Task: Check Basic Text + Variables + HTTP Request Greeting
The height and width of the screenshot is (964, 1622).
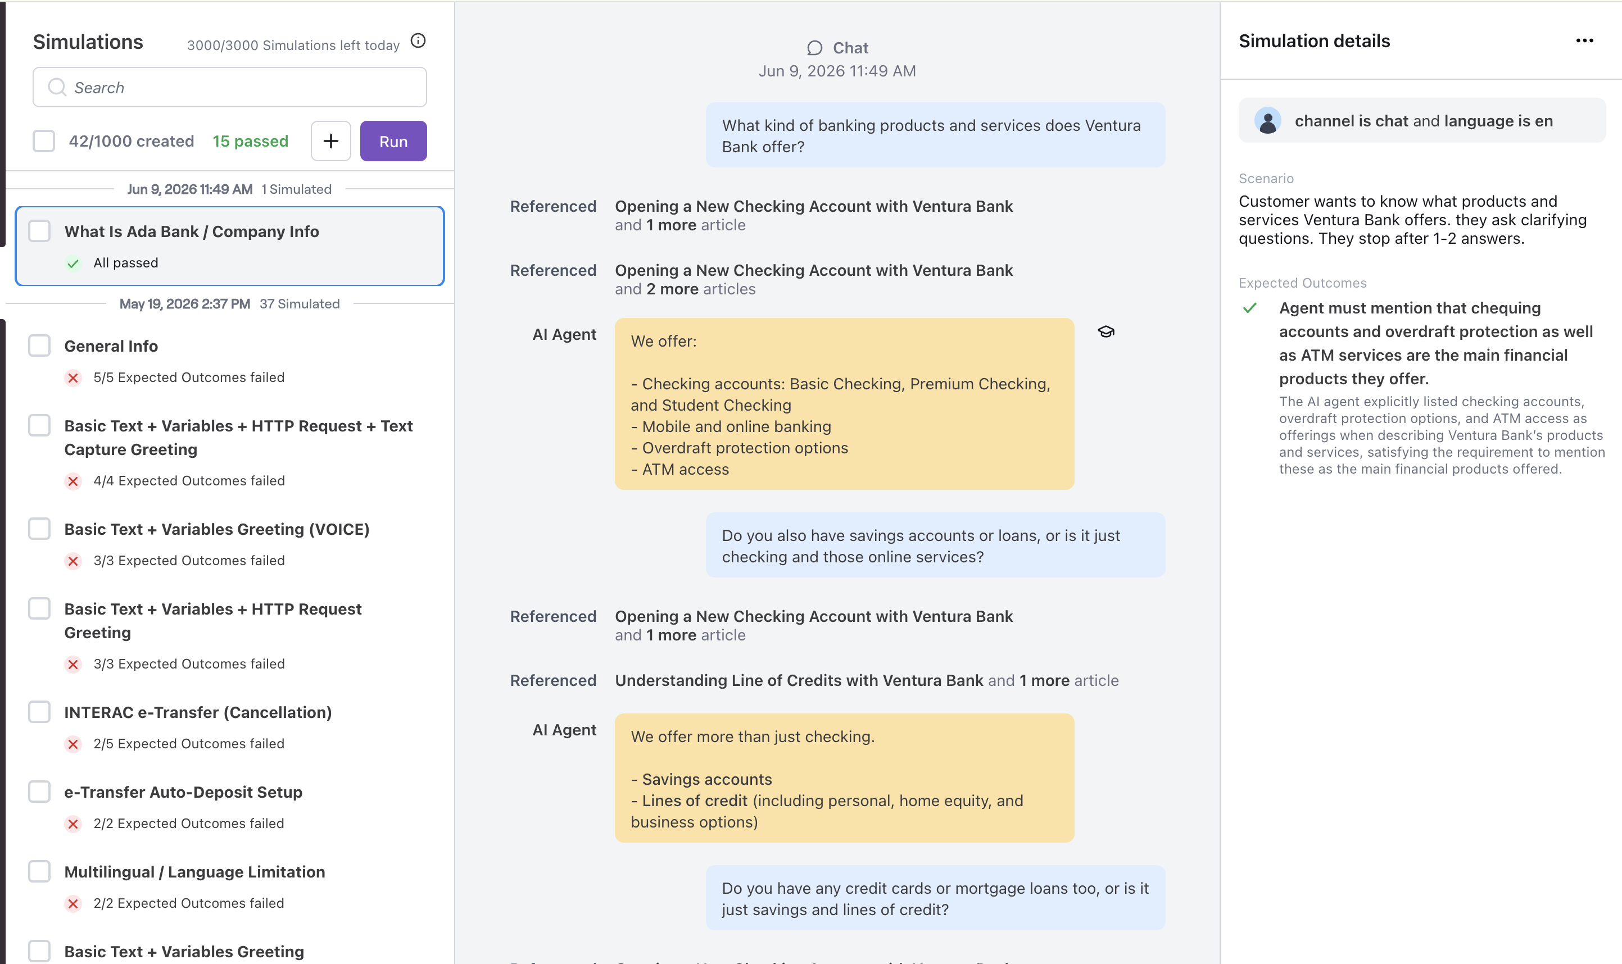Action: click(39, 608)
